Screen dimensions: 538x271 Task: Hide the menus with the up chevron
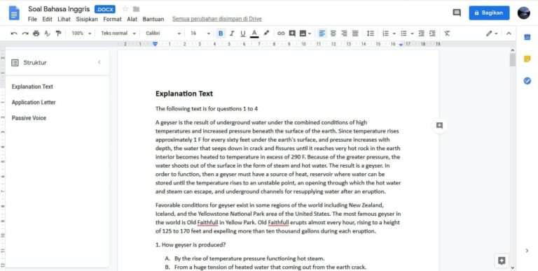tap(509, 34)
